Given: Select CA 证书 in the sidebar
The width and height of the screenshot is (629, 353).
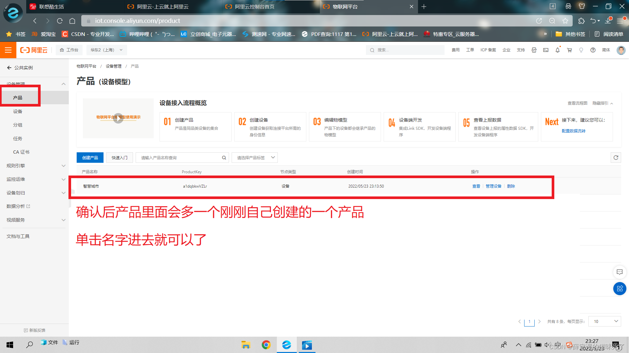Looking at the screenshot, I should pos(21,152).
